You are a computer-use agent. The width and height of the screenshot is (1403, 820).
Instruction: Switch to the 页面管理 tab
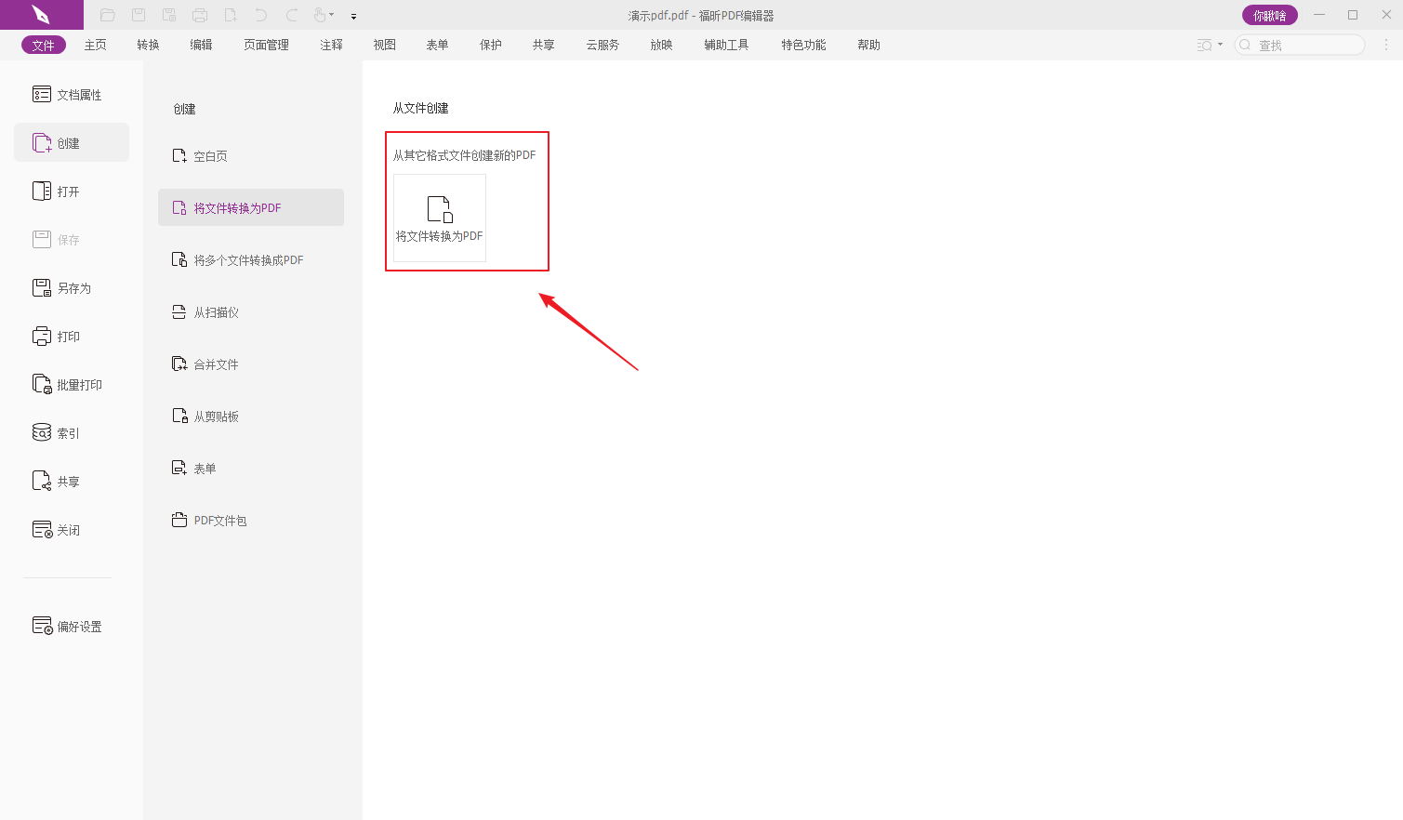[266, 45]
